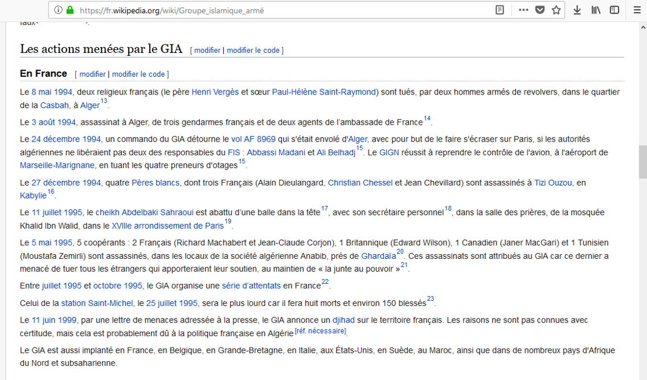The height and width of the screenshot is (380, 647).
Task: Click footnote reference 16
Action: pyautogui.click(x=51, y=192)
